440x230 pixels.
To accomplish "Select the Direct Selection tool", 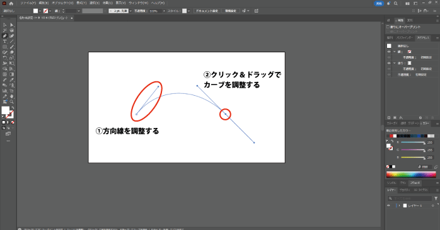I will (12, 25).
